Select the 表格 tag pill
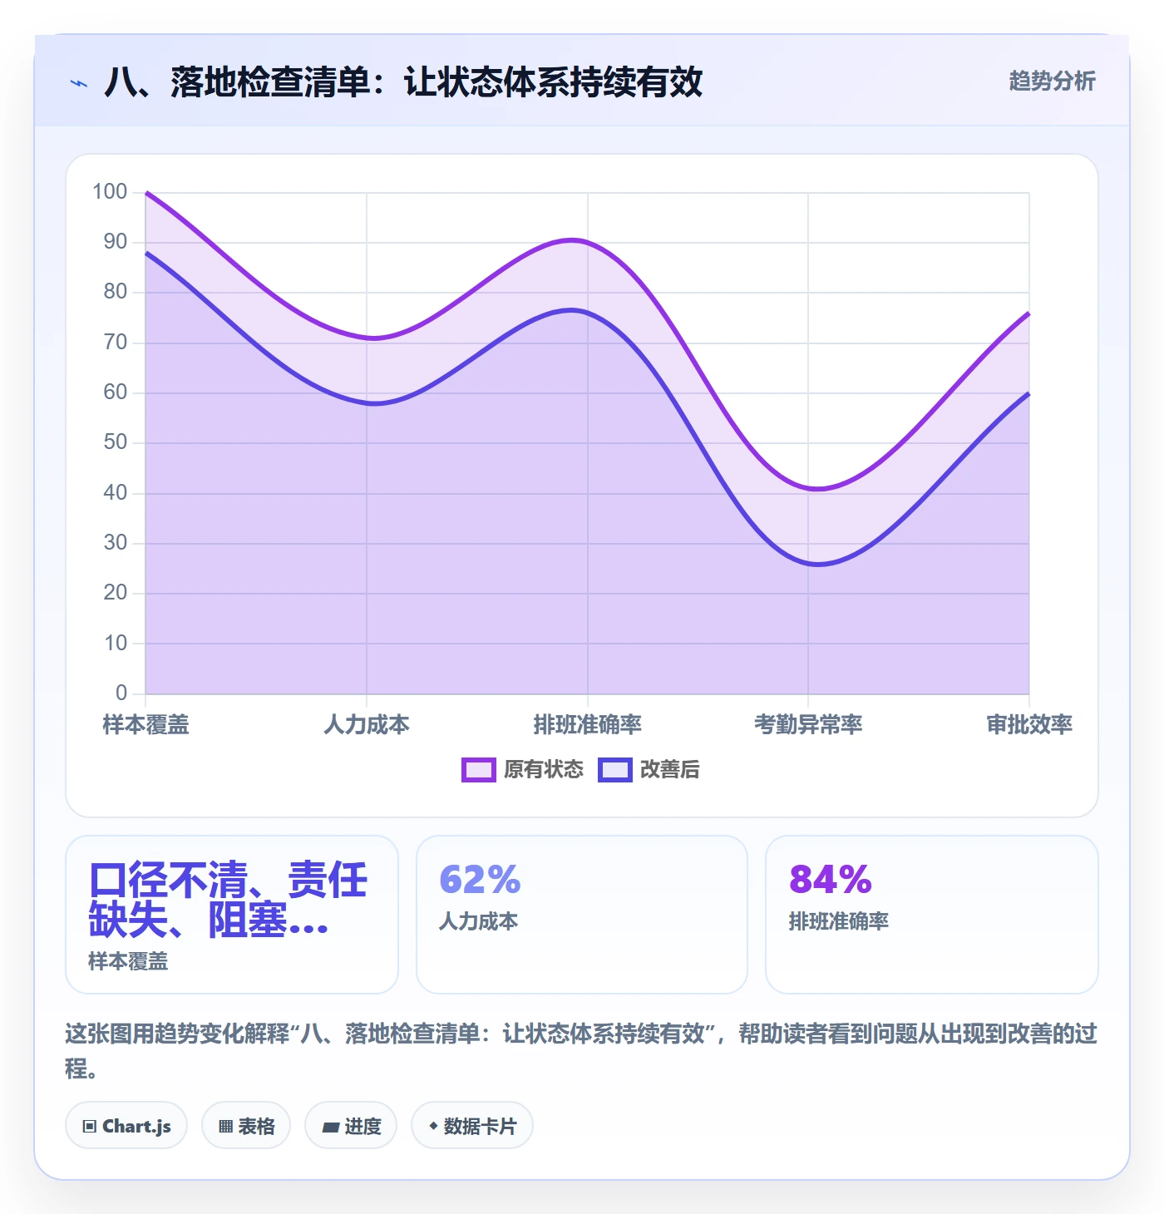Image resolution: width=1164 pixels, height=1214 pixels. [x=246, y=1126]
